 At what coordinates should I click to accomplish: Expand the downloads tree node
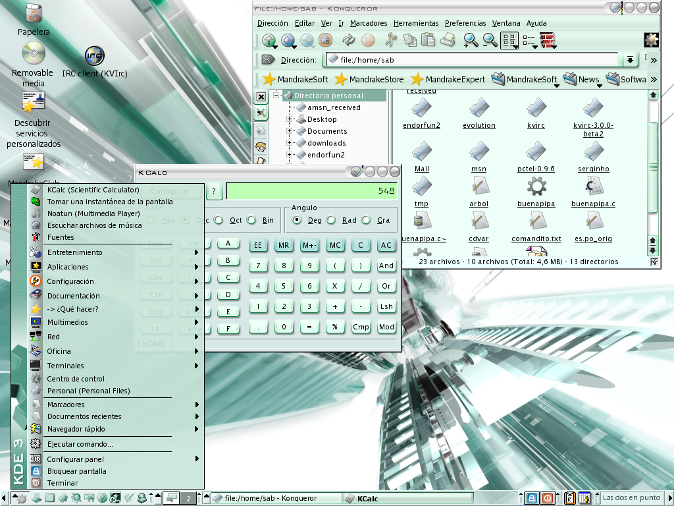289,143
